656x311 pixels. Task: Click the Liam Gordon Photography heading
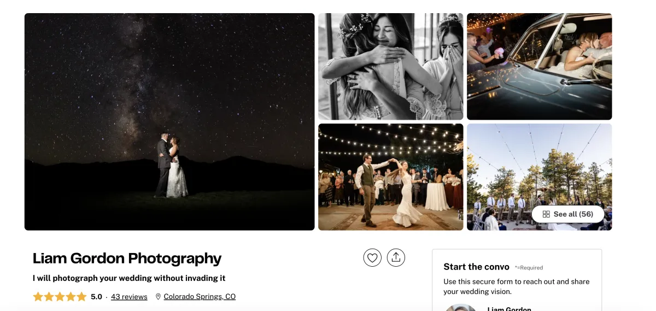tap(127, 259)
